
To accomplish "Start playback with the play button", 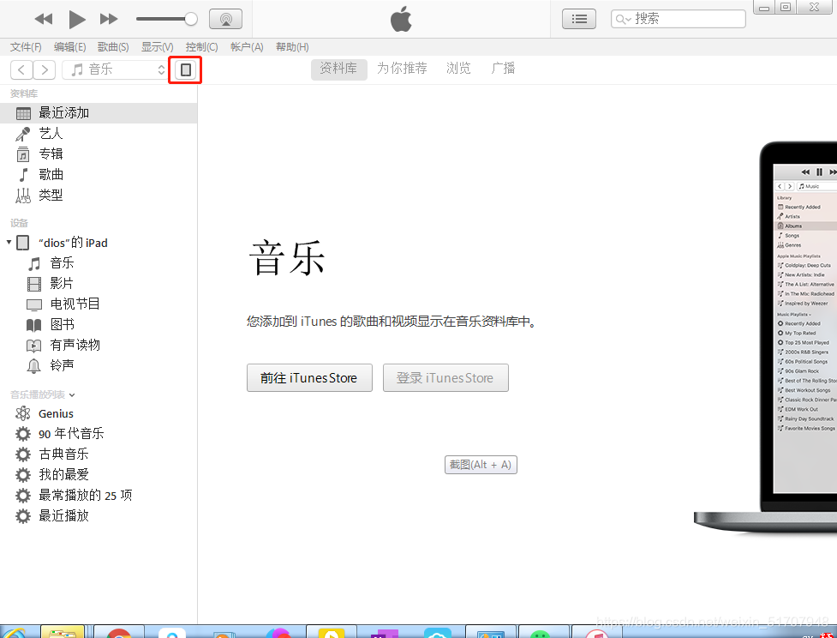I will pos(77,20).
